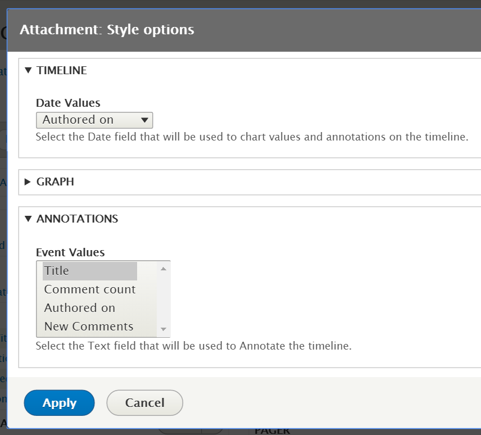Click the Date Values label
Screen dimensions: 481x435
(68, 103)
